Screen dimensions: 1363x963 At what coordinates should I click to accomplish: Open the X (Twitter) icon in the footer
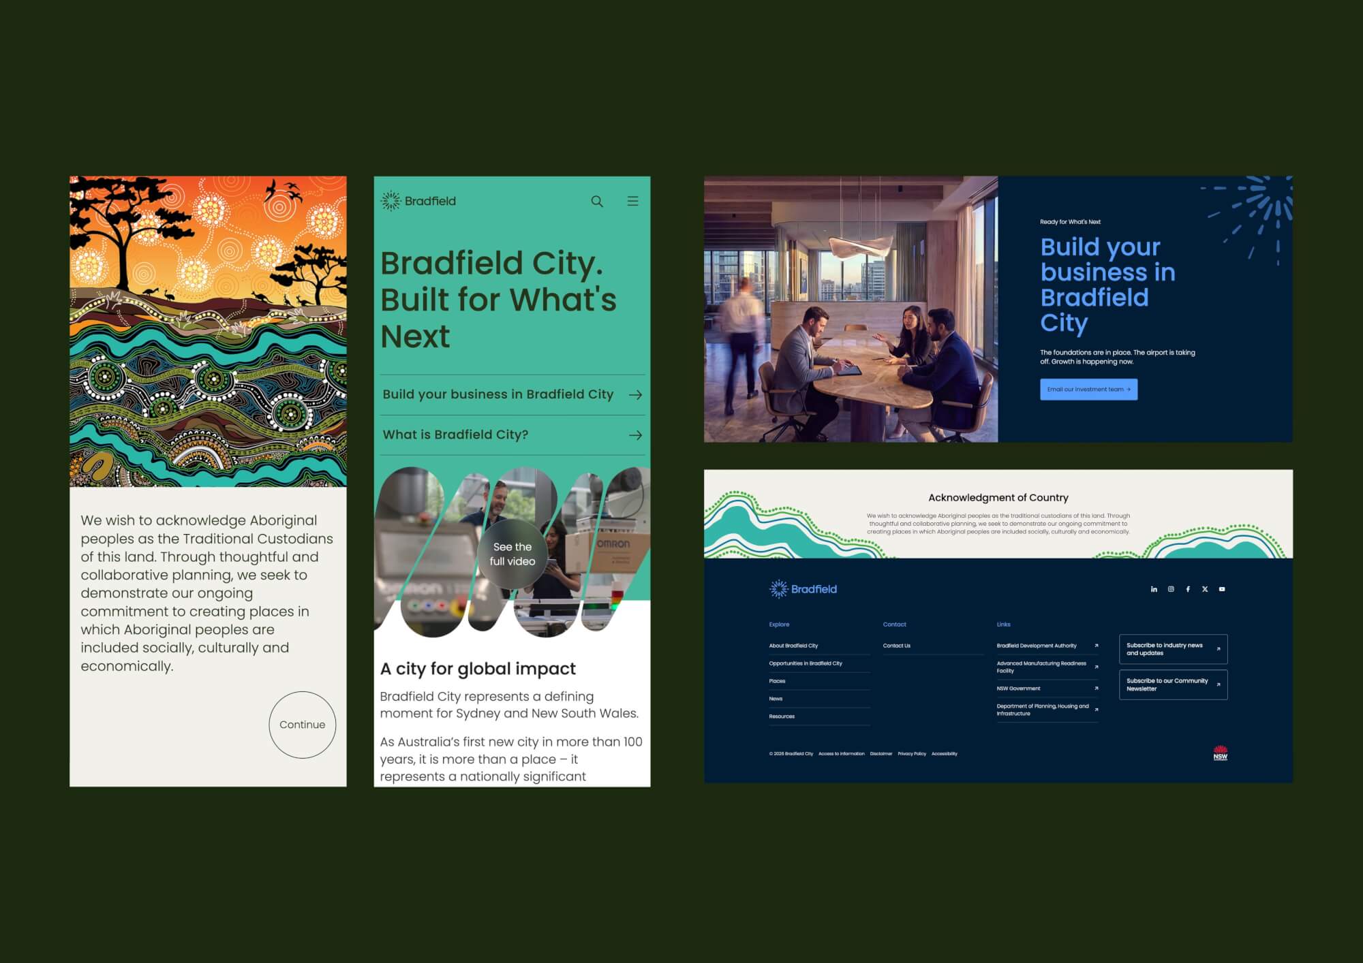(x=1205, y=589)
